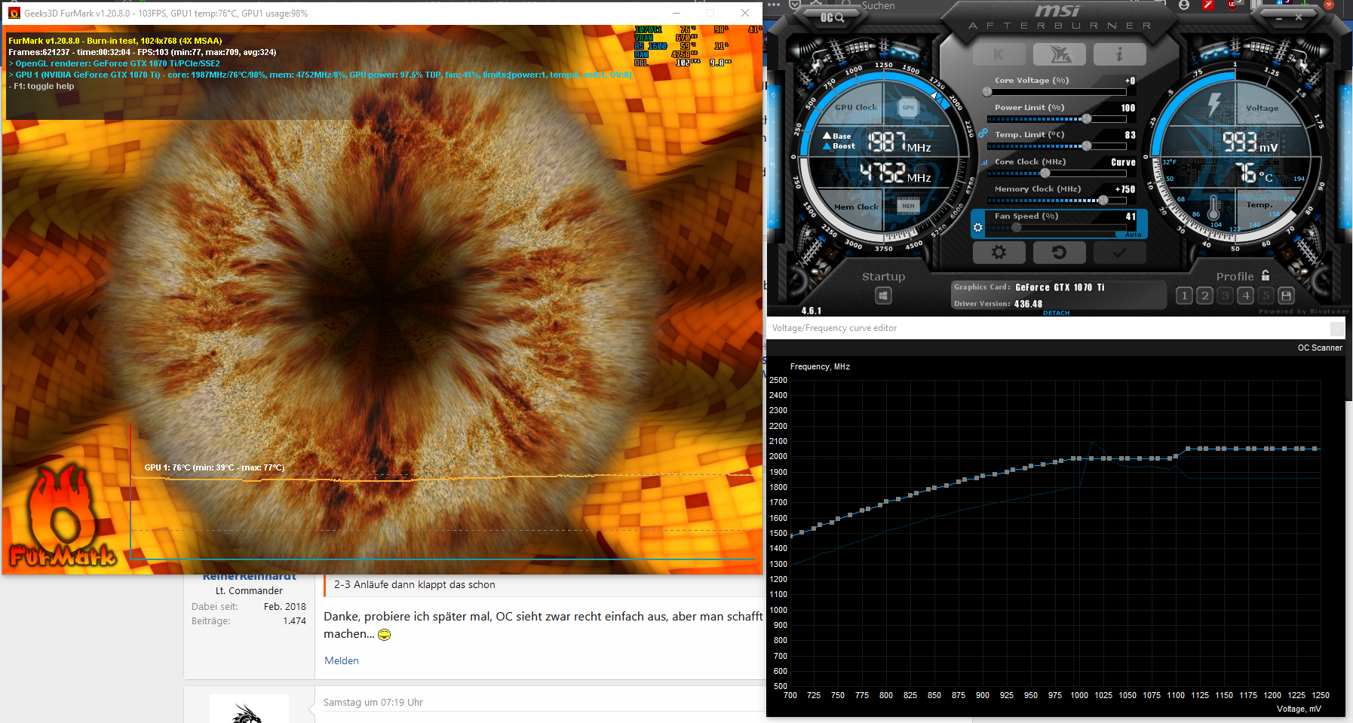Screen dimensions: 1353x723
Task: Click the 'F1: toggle help' text in FurMark
Action: coord(41,86)
